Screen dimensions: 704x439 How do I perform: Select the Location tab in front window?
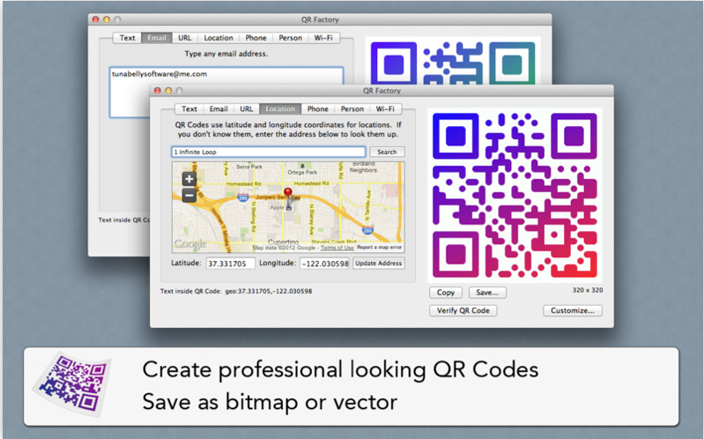click(x=280, y=108)
